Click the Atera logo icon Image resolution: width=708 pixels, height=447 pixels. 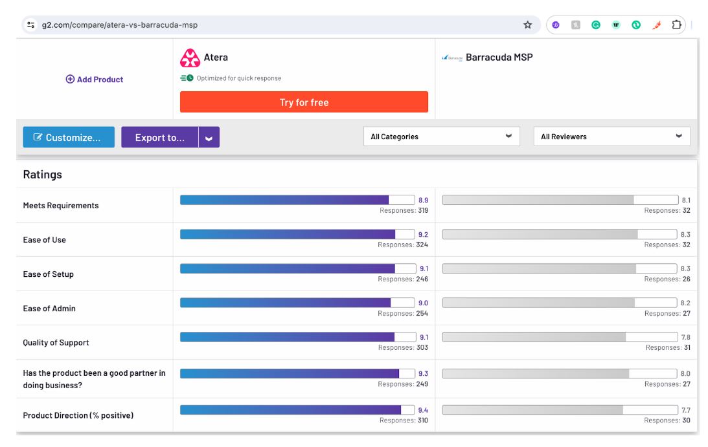point(190,58)
